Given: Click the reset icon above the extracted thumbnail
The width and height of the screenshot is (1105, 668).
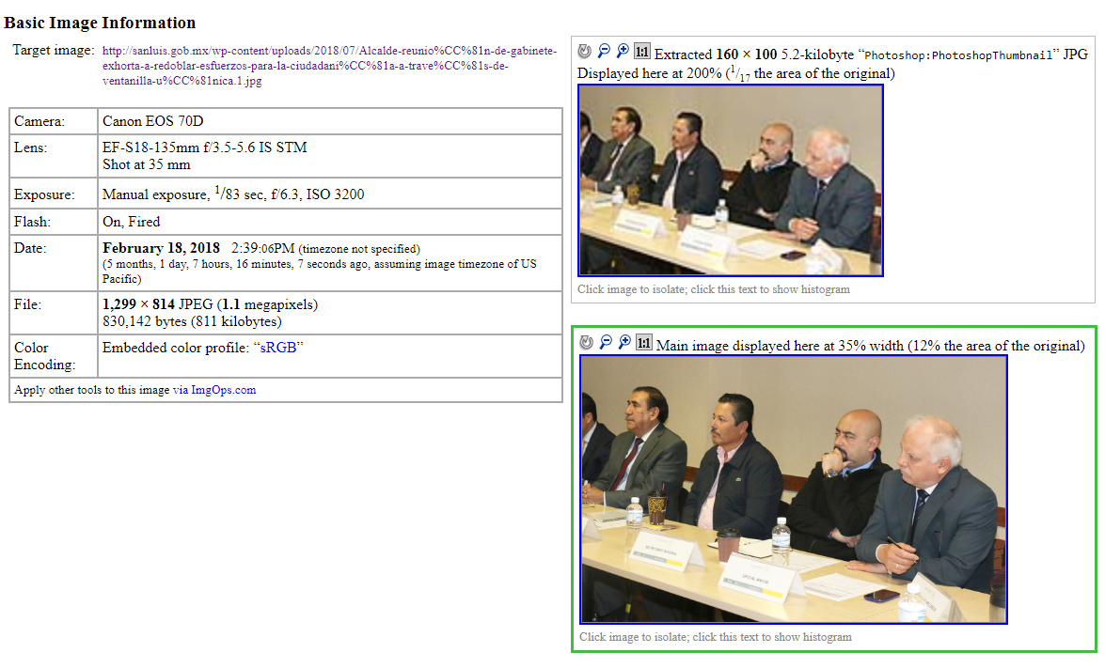Looking at the screenshot, I should (584, 51).
